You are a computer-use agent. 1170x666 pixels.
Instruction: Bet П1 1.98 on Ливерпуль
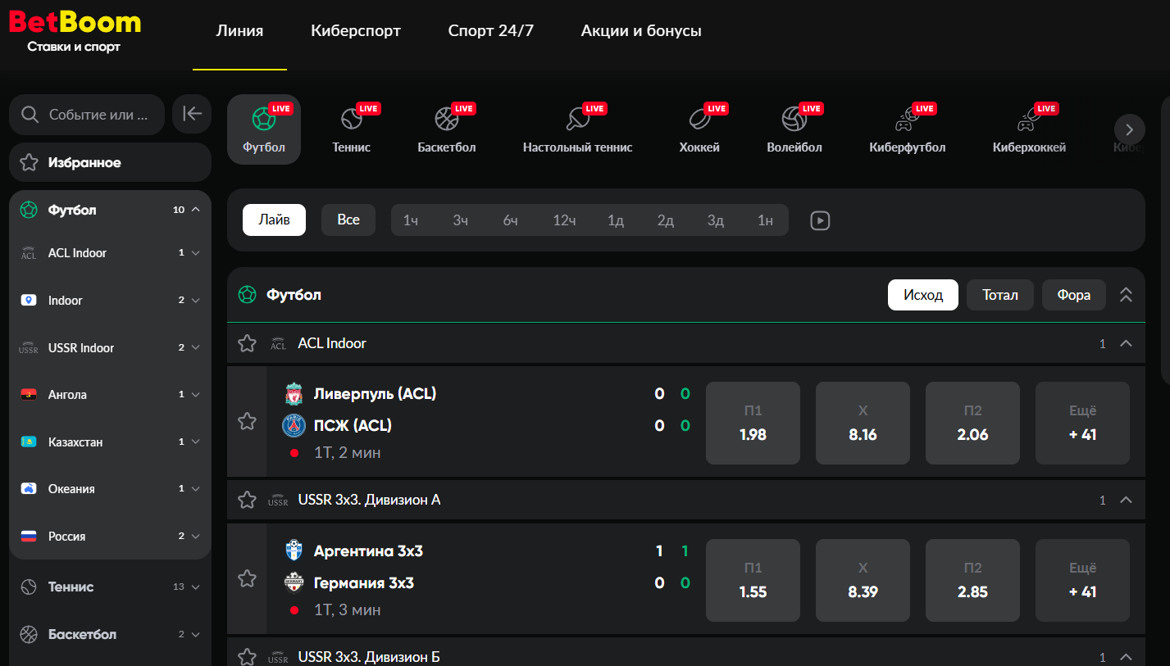point(753,423)
